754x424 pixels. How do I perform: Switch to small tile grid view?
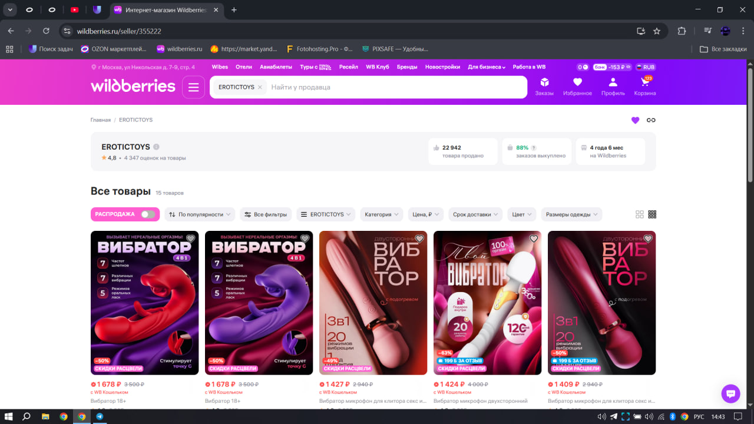click(x=652, y=214)
